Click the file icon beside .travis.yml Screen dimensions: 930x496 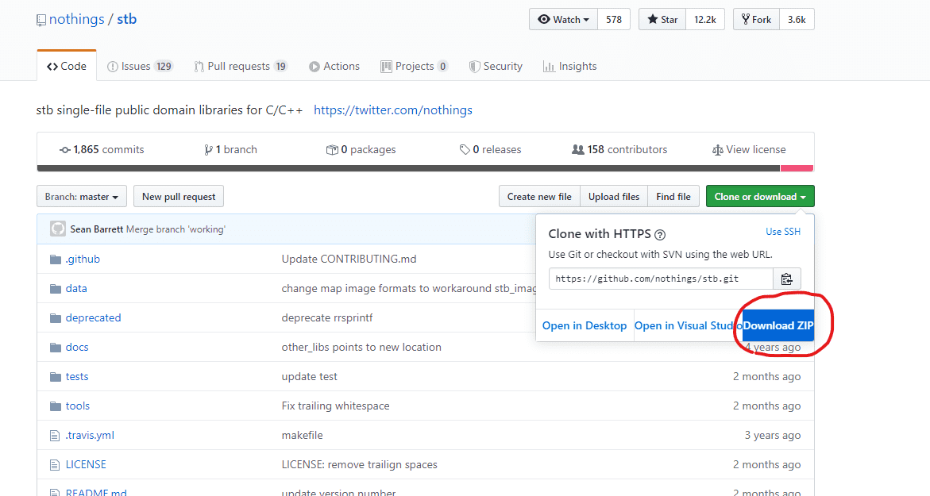click(x=52, y=435)
